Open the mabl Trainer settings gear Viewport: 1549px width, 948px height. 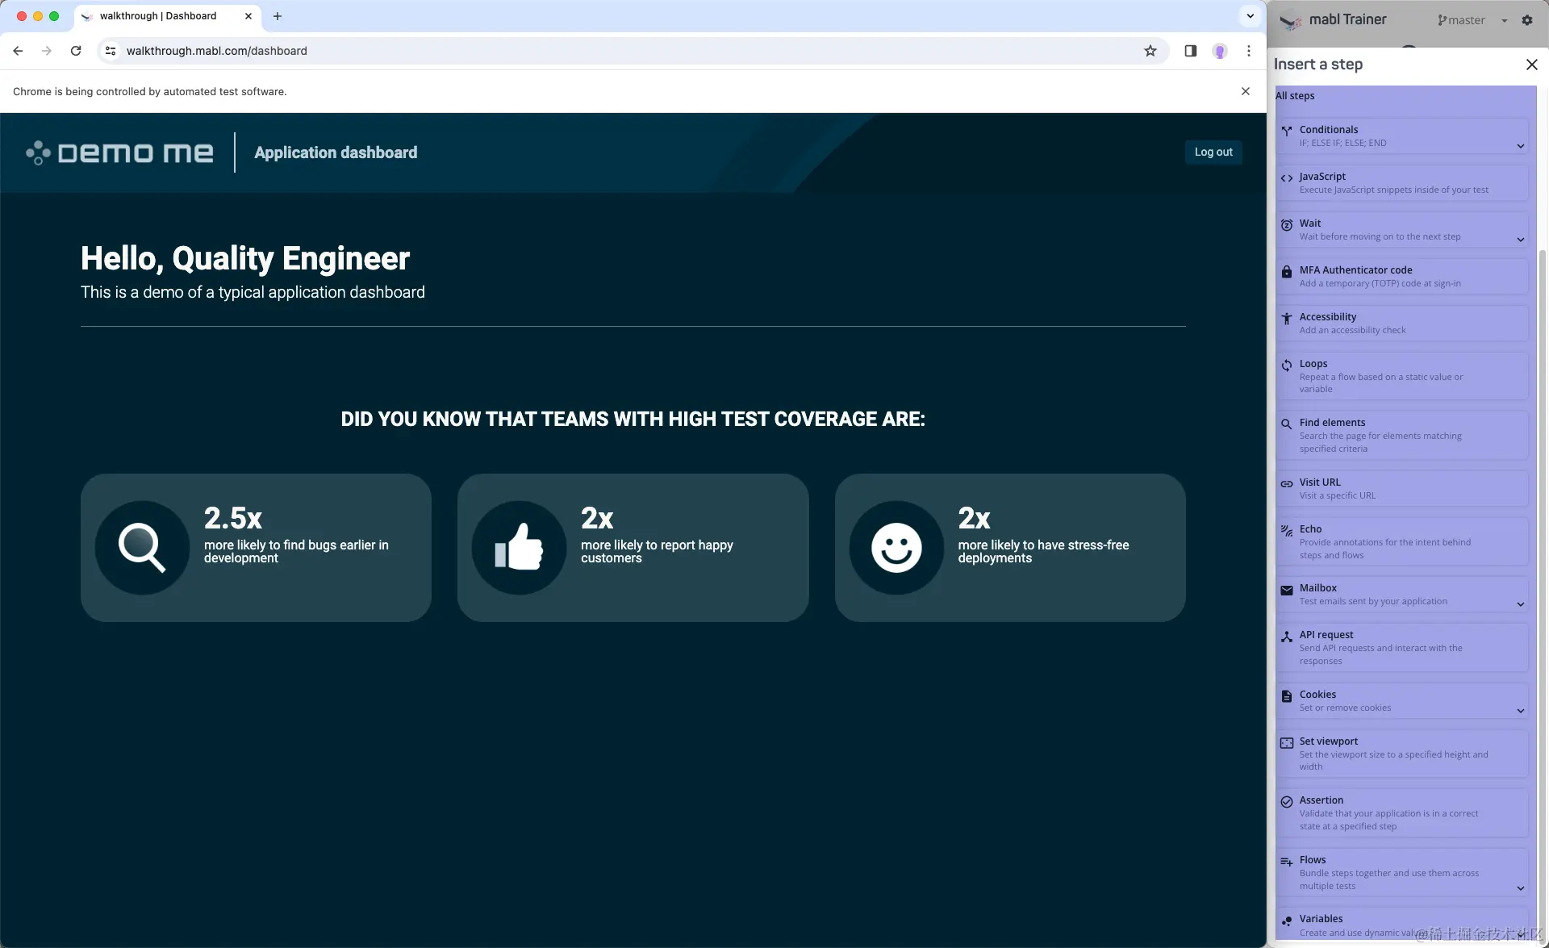coord(1526,20)
